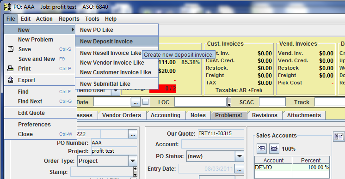
Task: Click the Save floppy disk icon
Action: [11, 49]
